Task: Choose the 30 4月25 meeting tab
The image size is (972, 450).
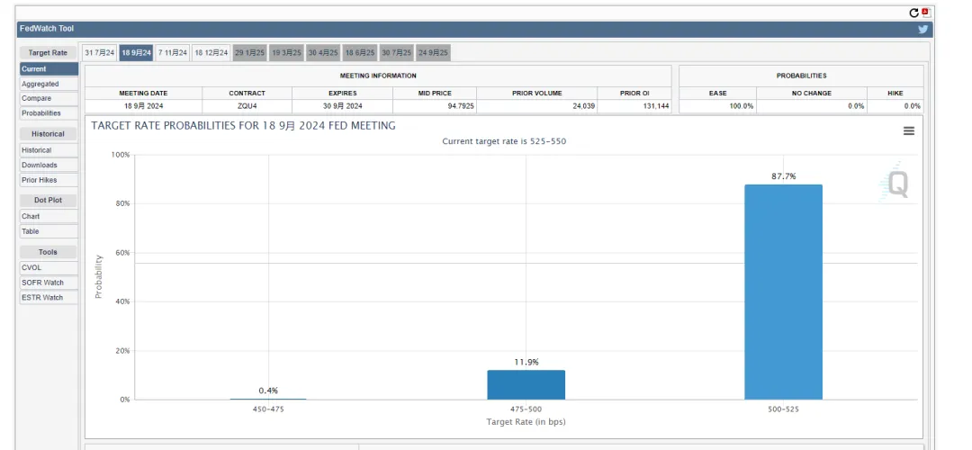Action: pyautogui.click(x=323, y=53)
